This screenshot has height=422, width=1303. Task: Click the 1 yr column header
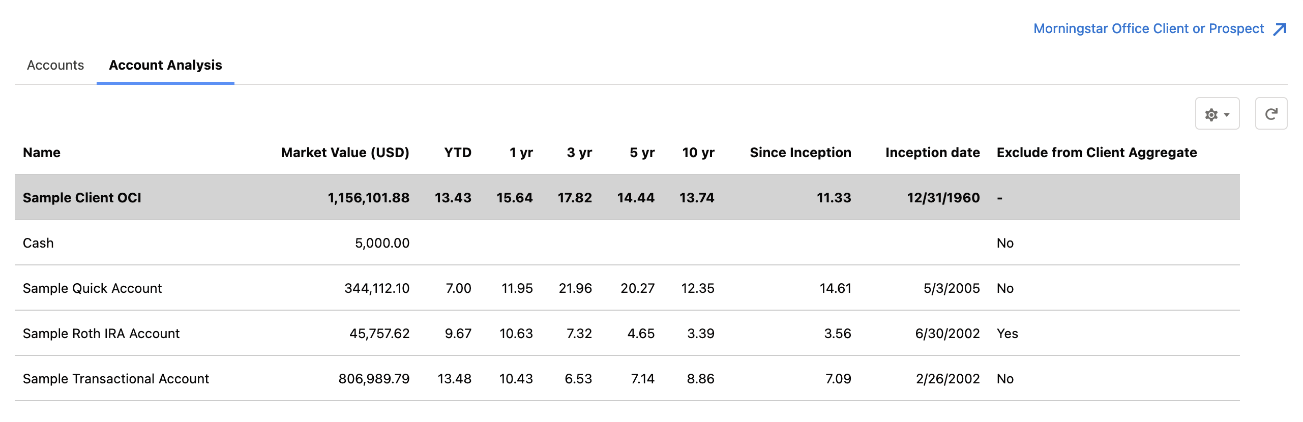tap(521, 153)
